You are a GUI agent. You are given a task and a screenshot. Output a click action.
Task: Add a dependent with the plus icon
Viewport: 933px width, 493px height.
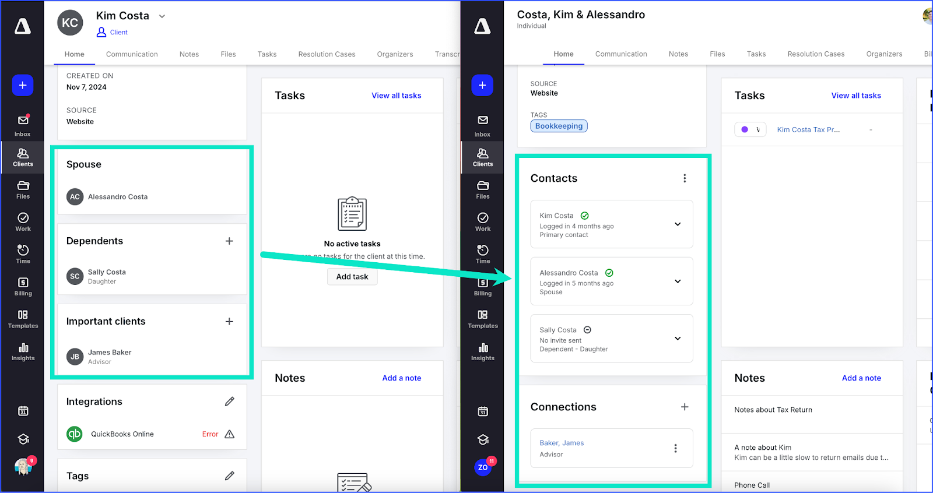(x=229, y=241)
